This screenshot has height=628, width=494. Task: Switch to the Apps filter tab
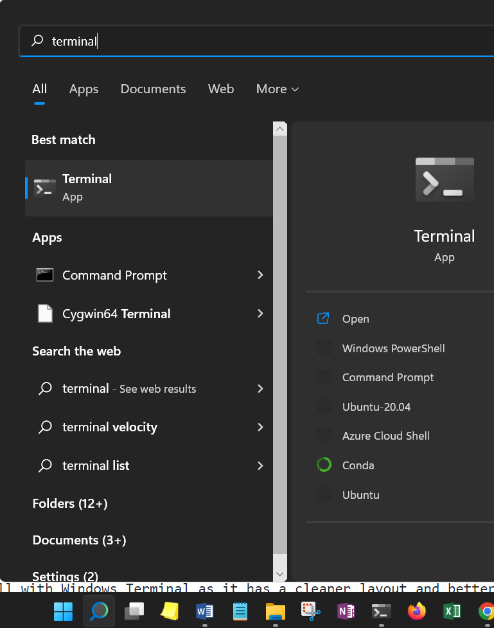[84, 89]
